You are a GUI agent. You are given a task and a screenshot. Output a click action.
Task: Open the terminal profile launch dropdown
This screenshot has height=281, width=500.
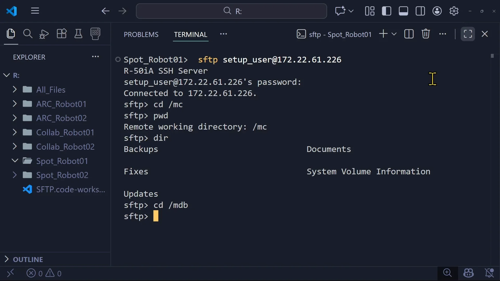tap(394, 34)
